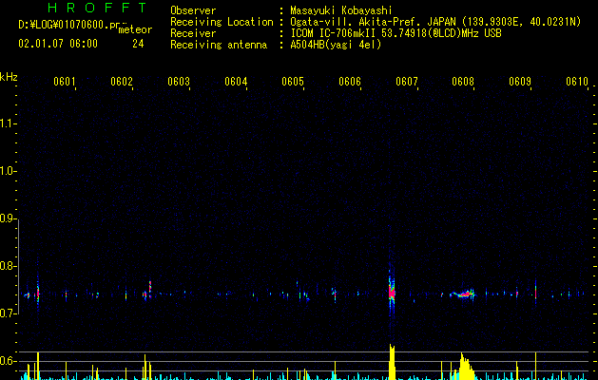Click antenna value A504HB(yagi 4el)
The width and height of the screenshot is (598, 380).
[336, 45]
